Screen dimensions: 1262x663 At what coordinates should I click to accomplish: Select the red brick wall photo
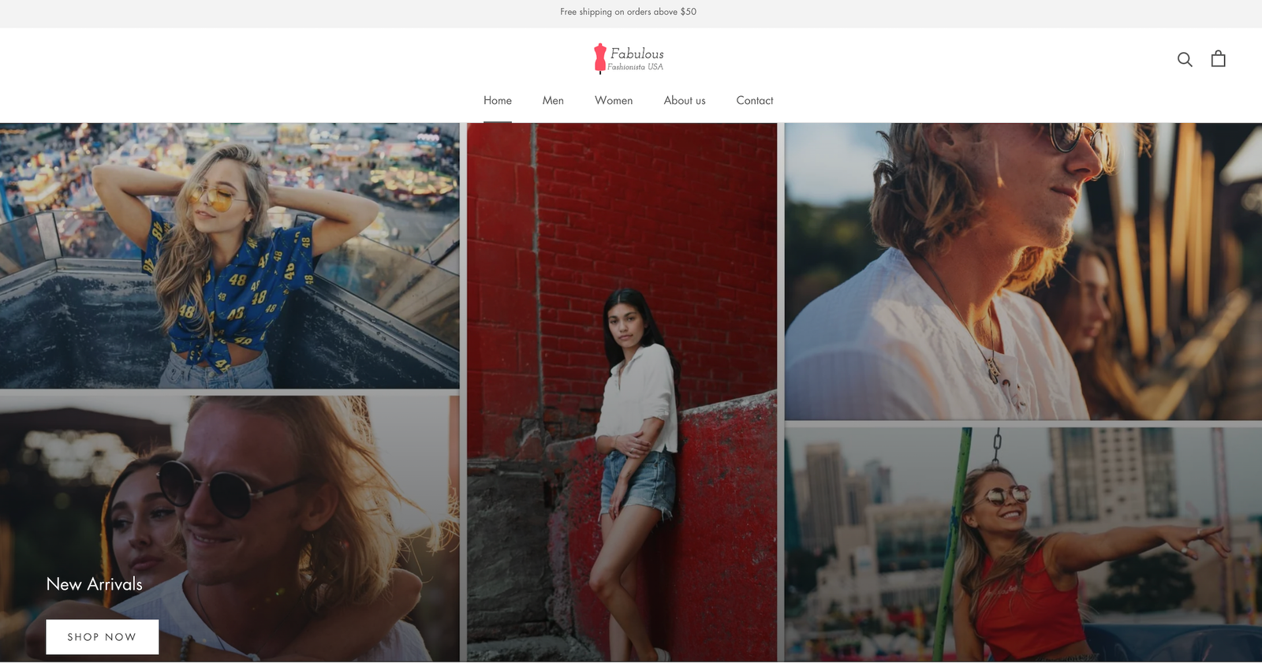point(622,392)
